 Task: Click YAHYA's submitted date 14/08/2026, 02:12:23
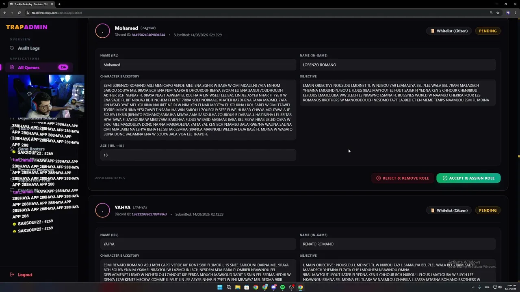(x=199, y=214)
